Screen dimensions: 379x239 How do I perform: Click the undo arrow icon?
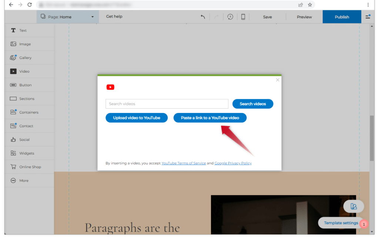203,17
